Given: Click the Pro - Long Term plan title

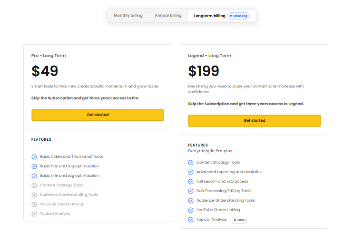Looking at the screenshot, I should click(49, 56).
